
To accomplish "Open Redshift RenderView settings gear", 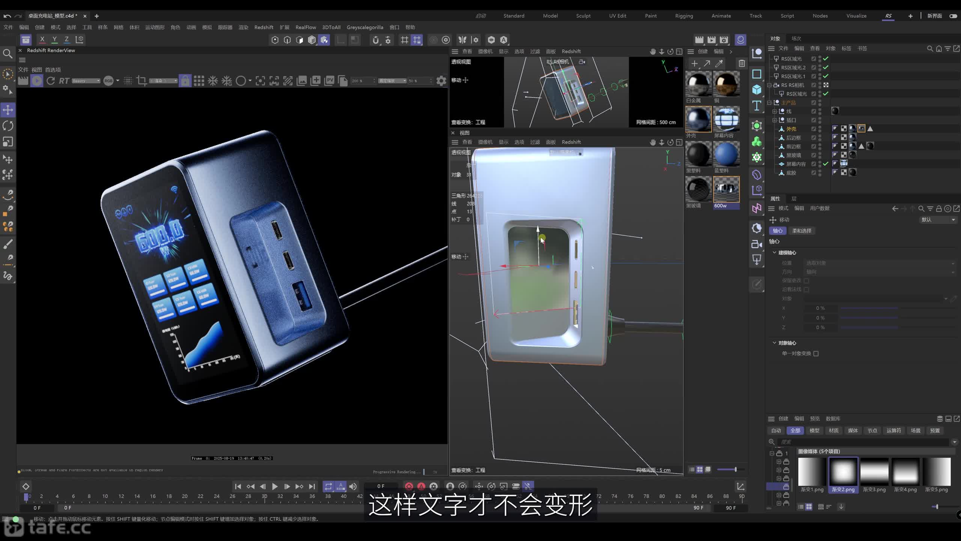I will click(441, 81).
